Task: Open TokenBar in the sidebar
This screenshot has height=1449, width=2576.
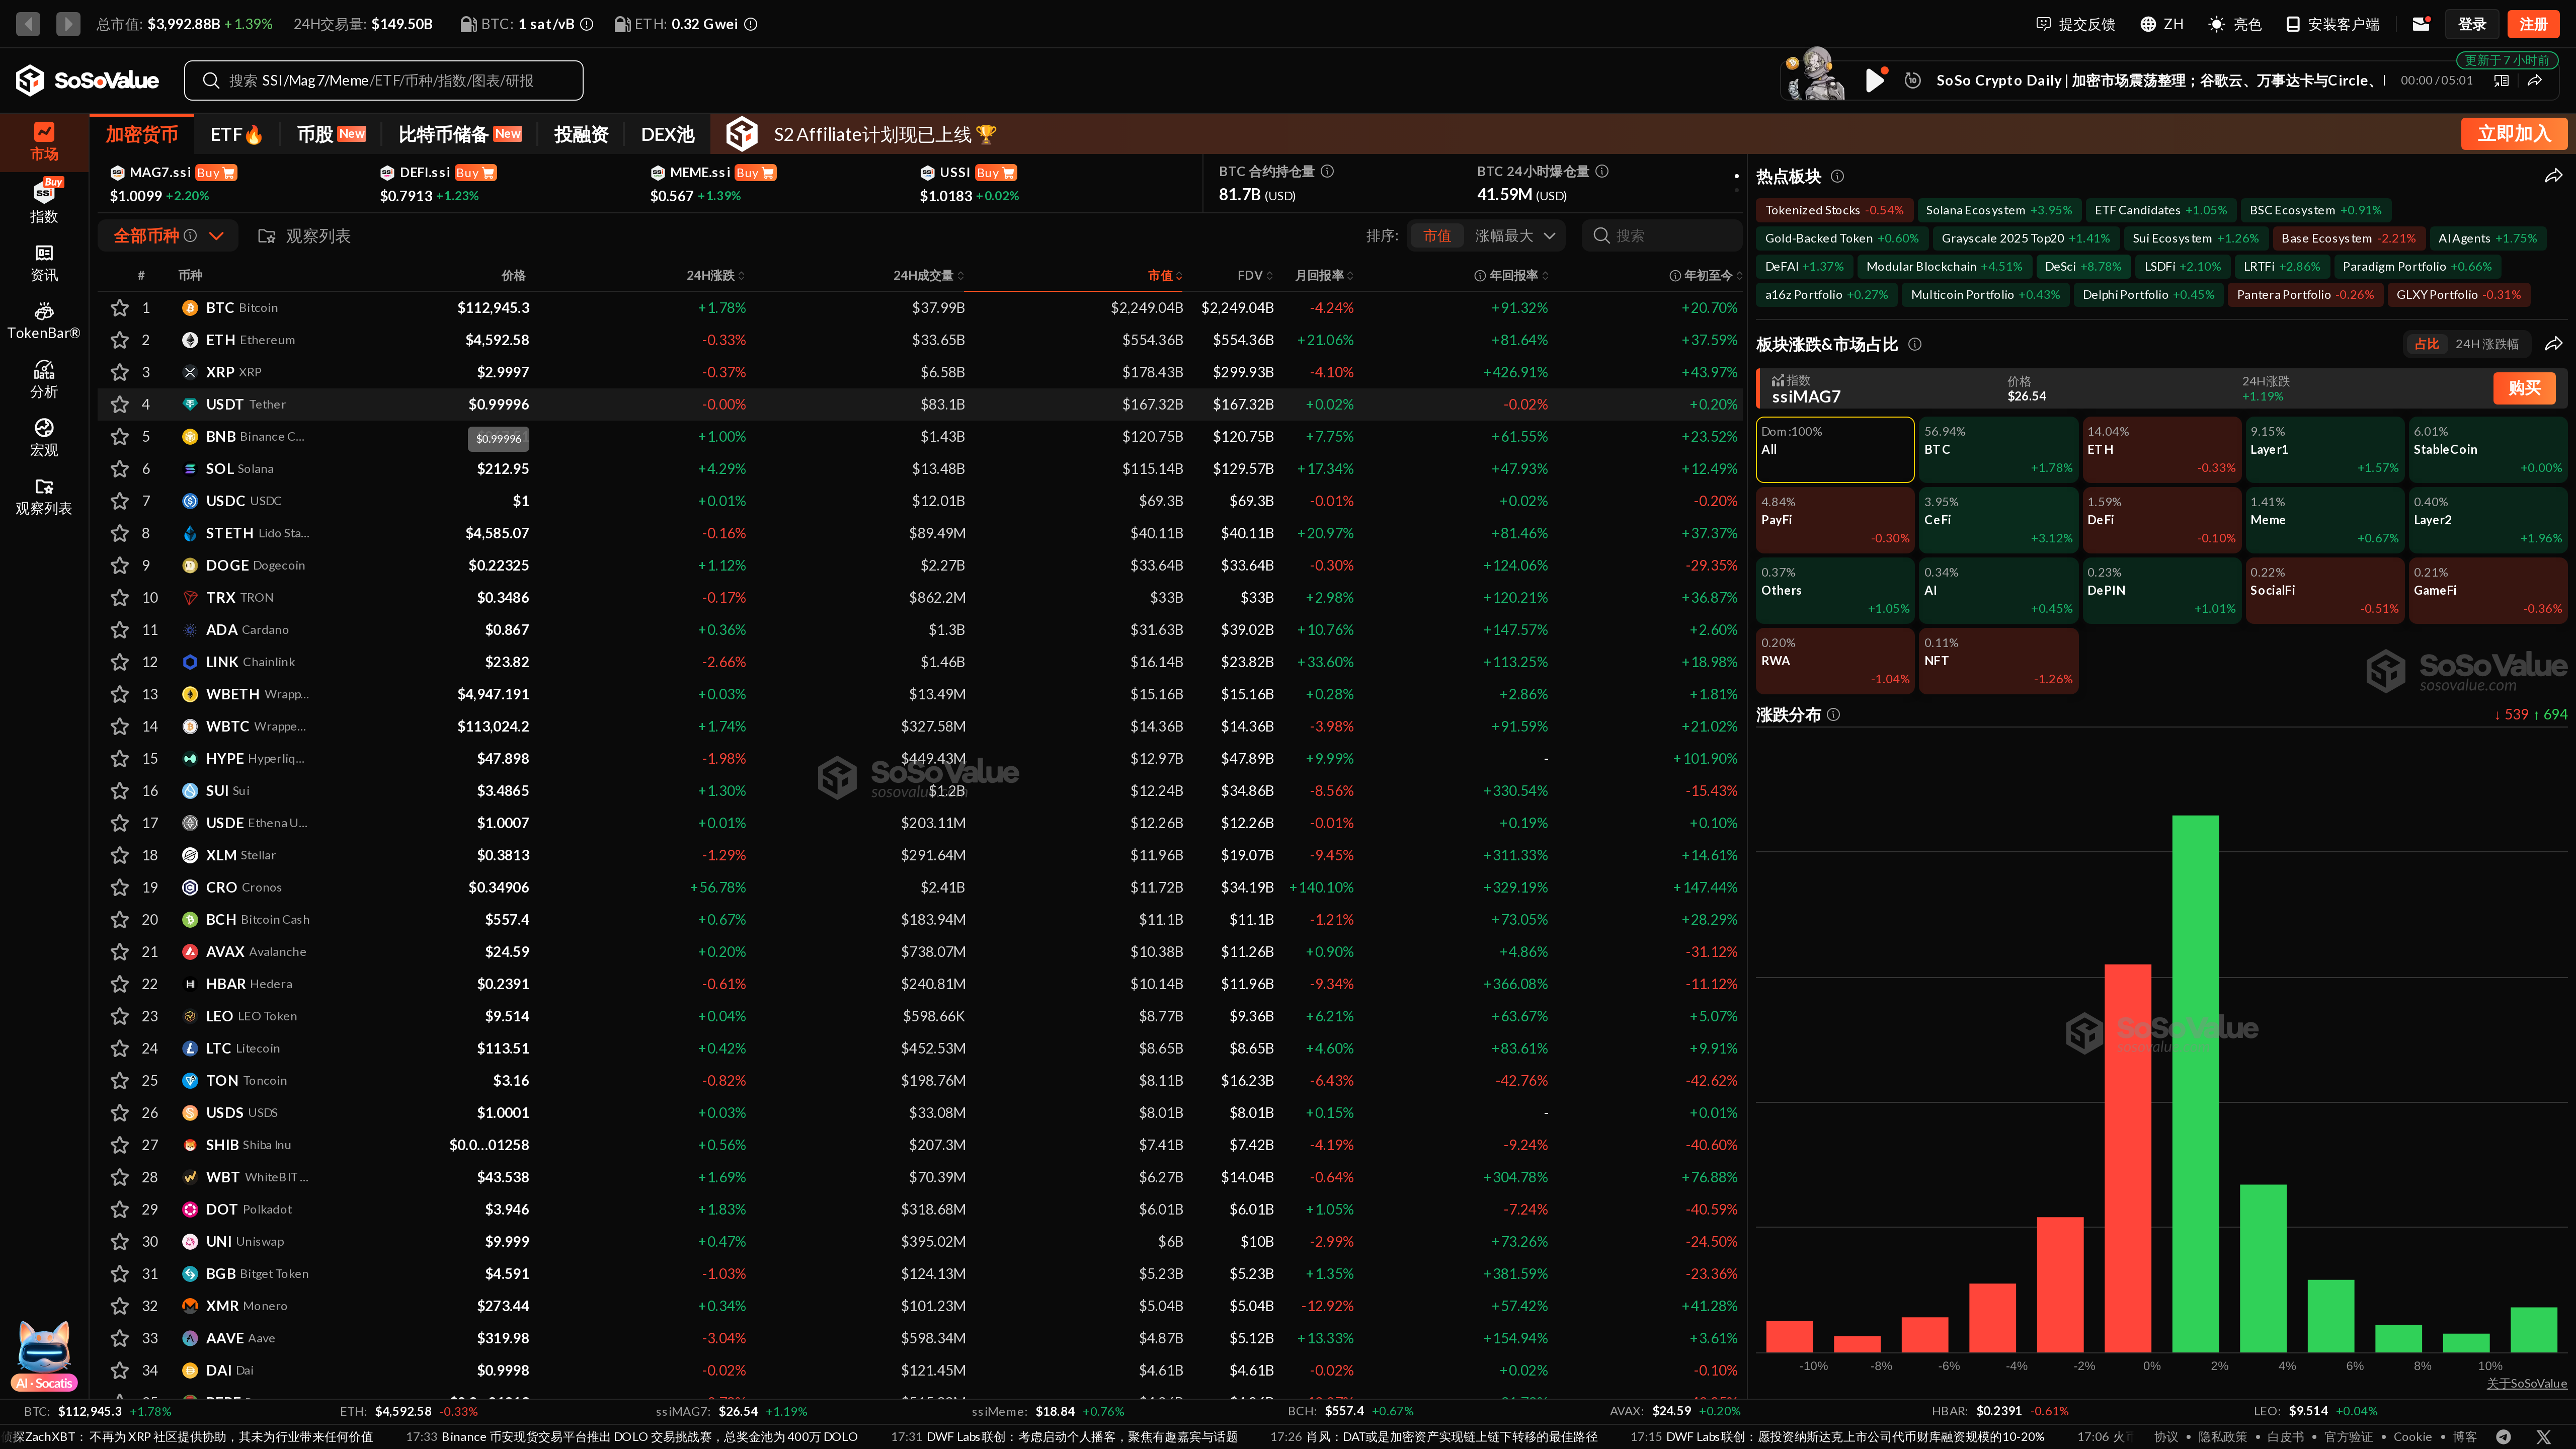Action: pos(44,321)
